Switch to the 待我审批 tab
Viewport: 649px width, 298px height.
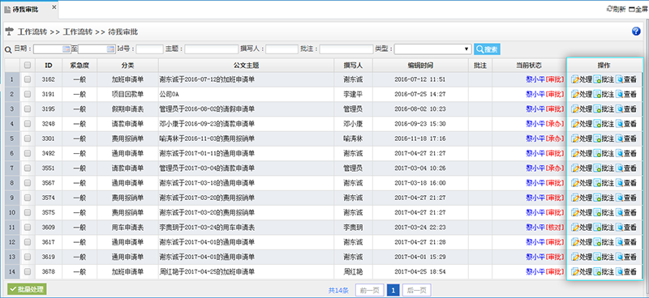pos(25,9)
